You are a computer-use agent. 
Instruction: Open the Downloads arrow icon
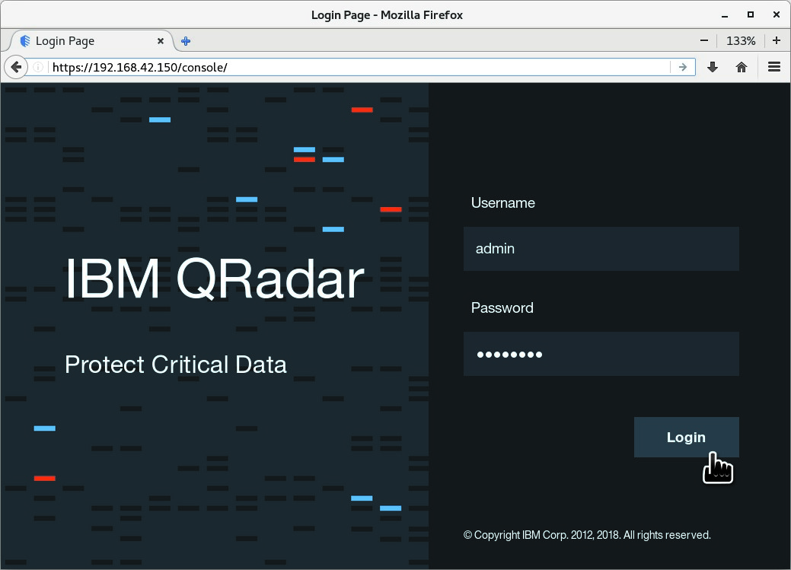[x=713, y=67]
